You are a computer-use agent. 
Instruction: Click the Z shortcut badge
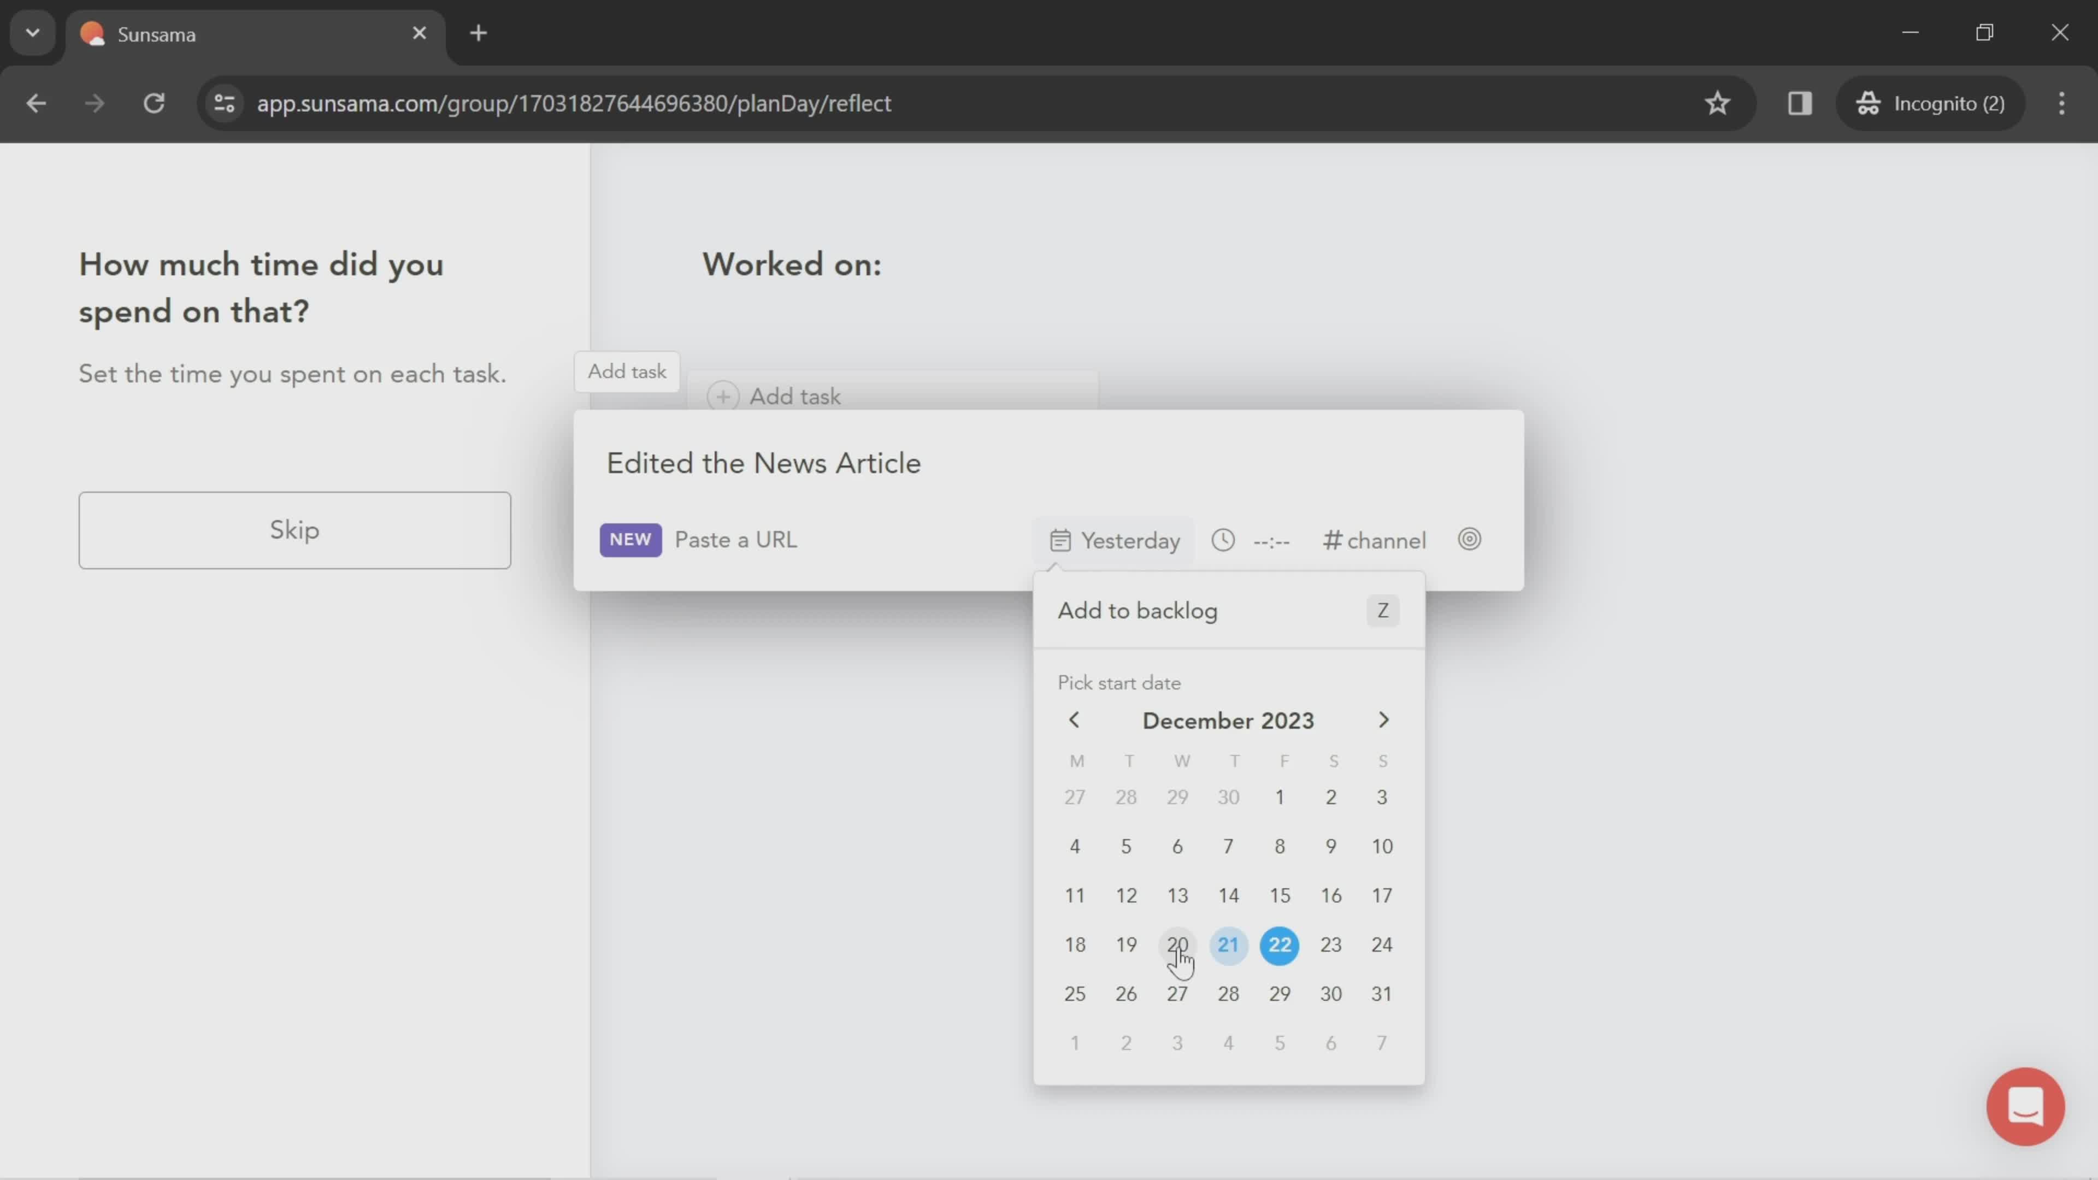pyautogui.click(x=1382, y=611)
